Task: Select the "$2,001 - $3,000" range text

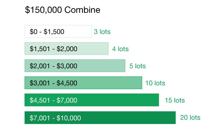Action: point(53,66)
